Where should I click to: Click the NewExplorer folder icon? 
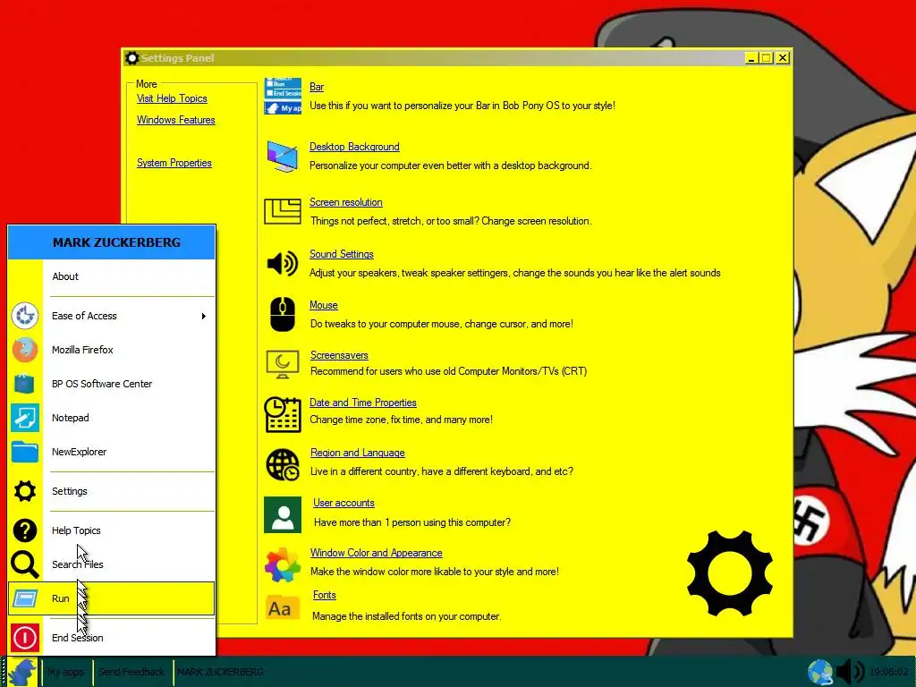pyautogui.click(x=24, y=452)
